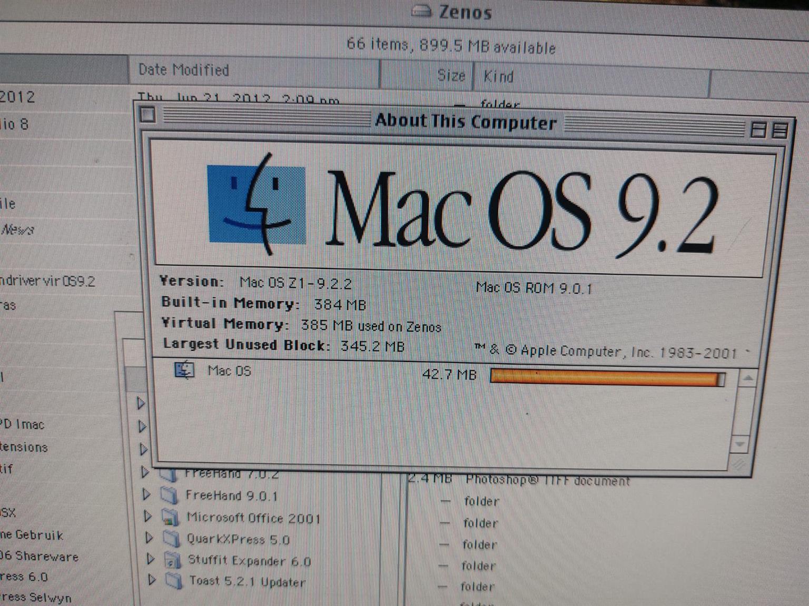
Task: Click the Mac OS memory usage bar
Action: click(607, 377)
